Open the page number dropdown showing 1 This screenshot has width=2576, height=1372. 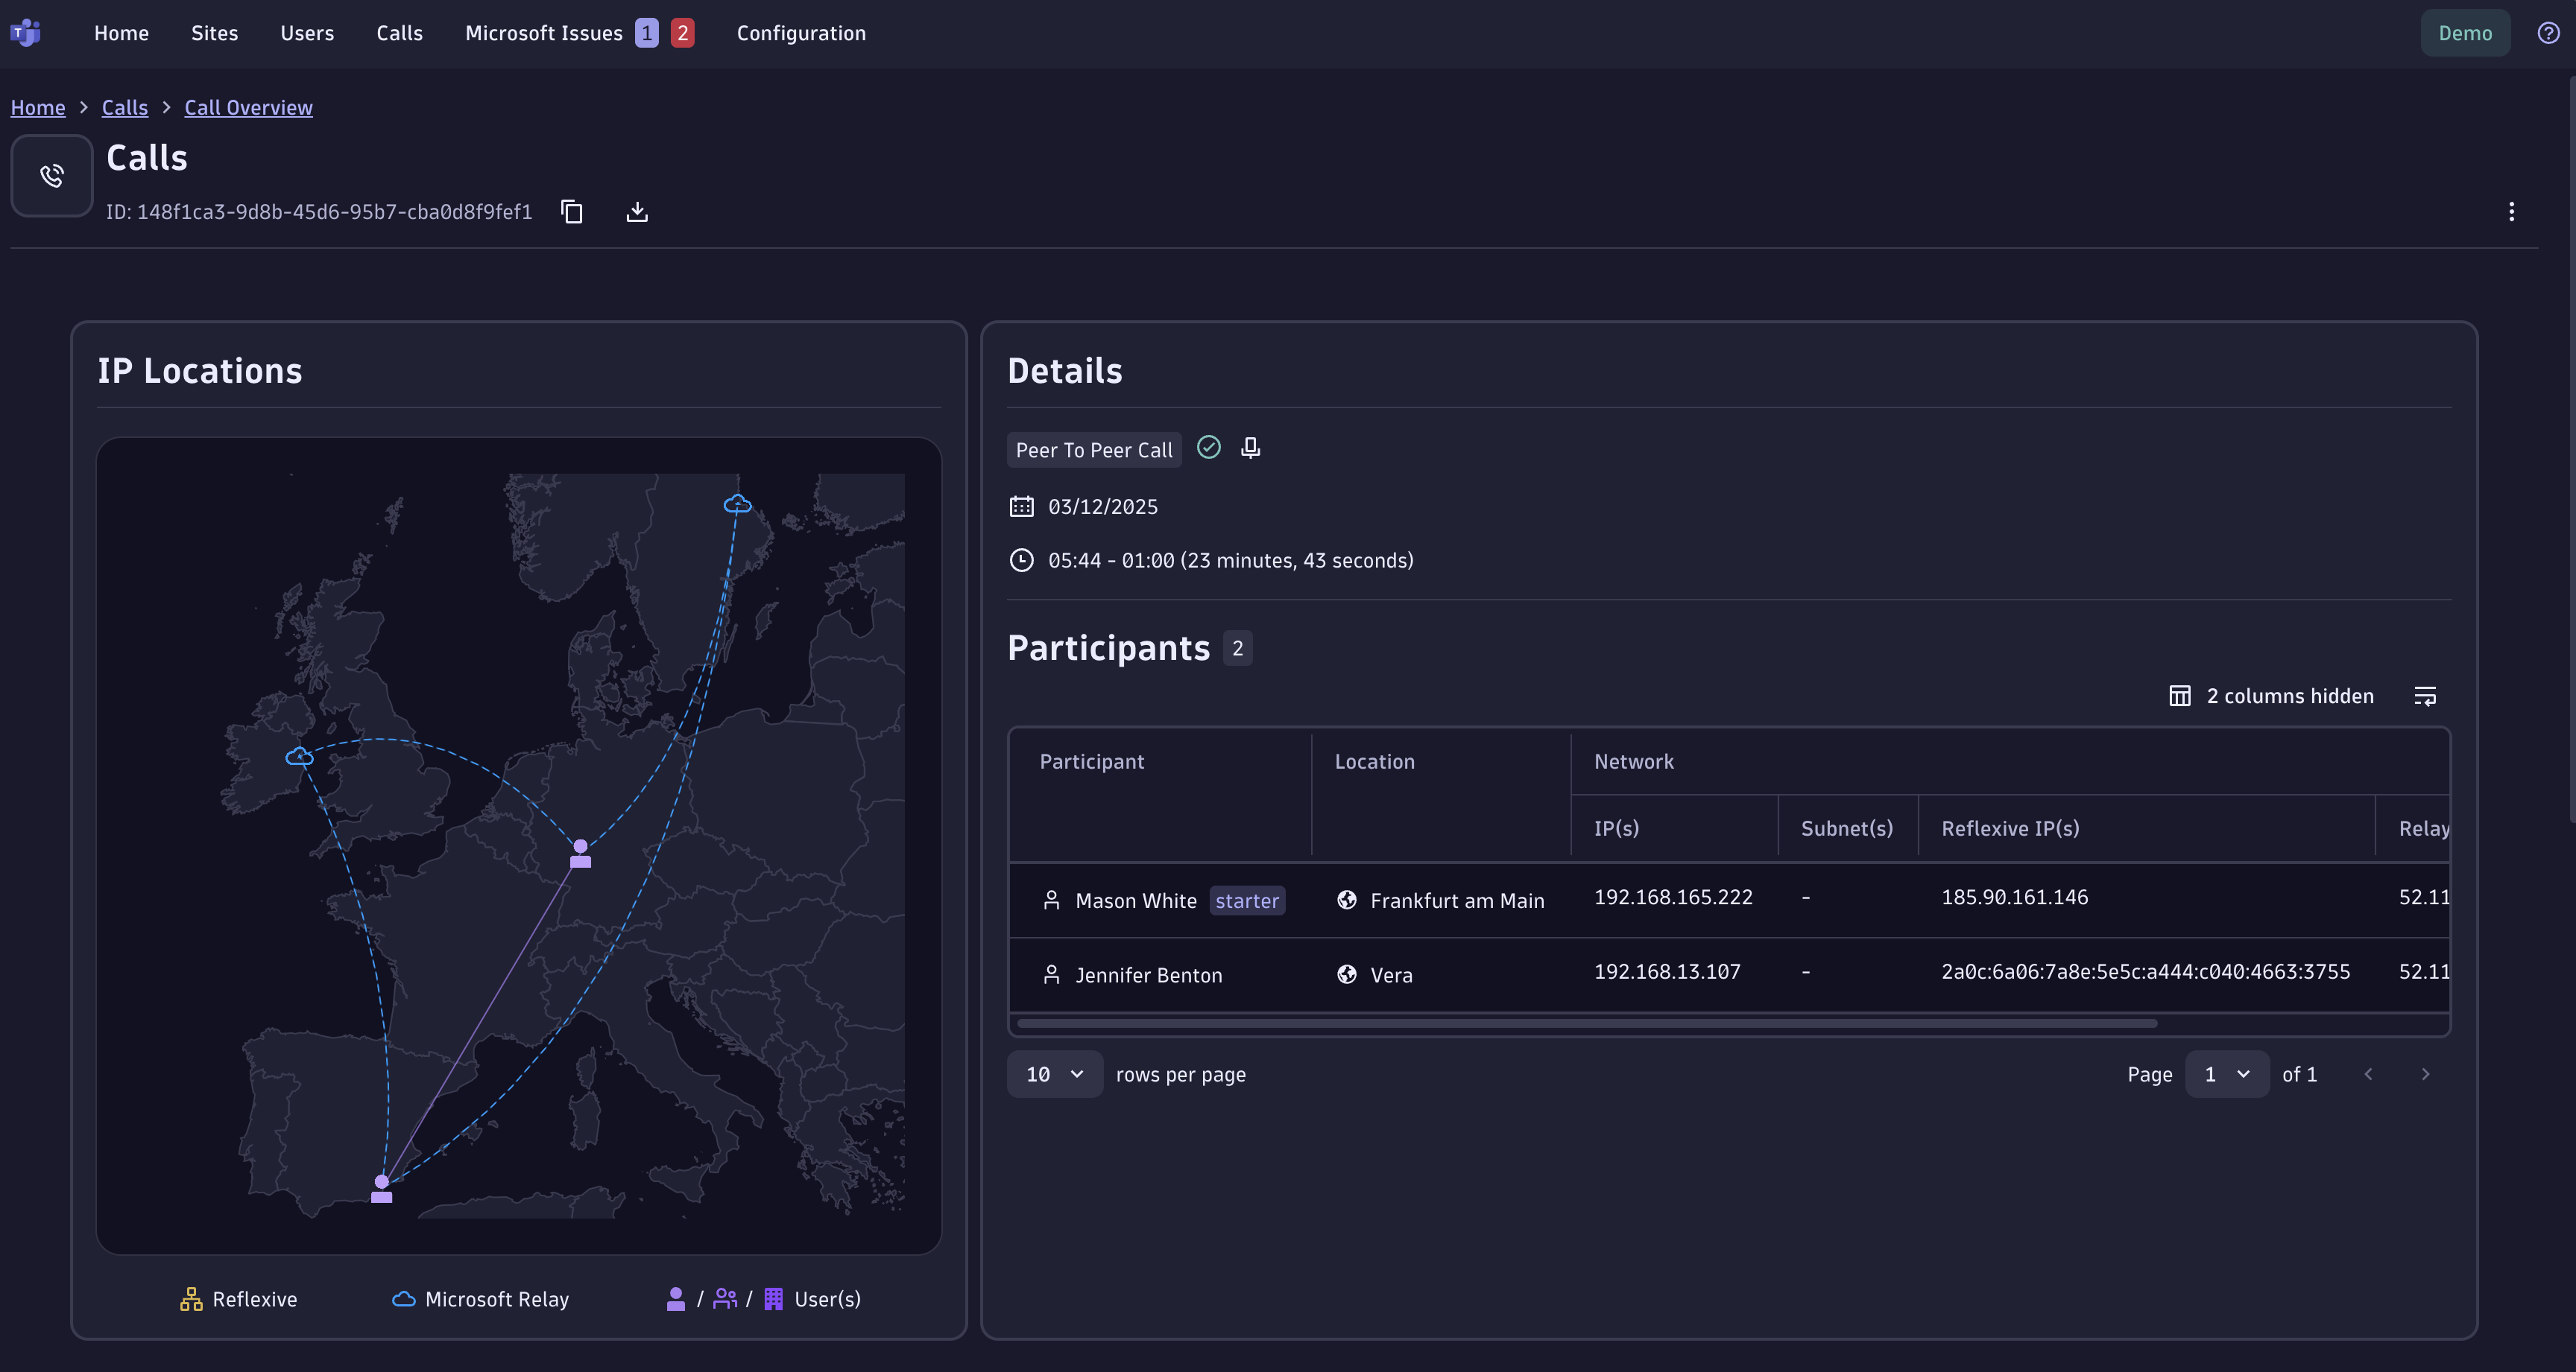tap(2228, 1074)
